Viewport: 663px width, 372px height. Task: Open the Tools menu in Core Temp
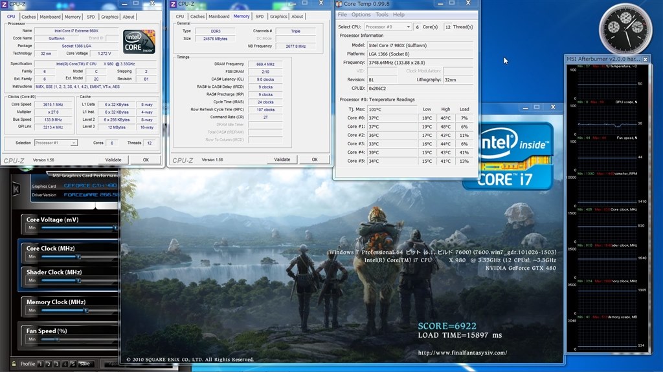[x=382, y=14]
